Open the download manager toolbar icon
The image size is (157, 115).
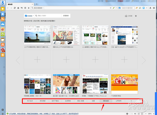click(150, 8)
